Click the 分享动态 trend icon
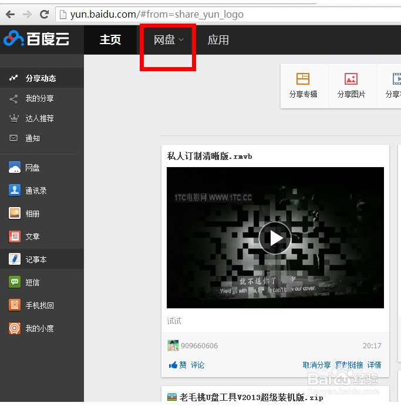The height and width of the screenshot is (406, 401). 14,78
